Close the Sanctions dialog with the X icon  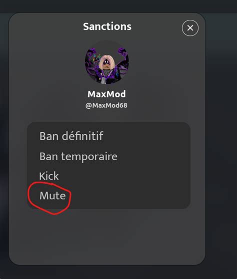pos(190,28)
